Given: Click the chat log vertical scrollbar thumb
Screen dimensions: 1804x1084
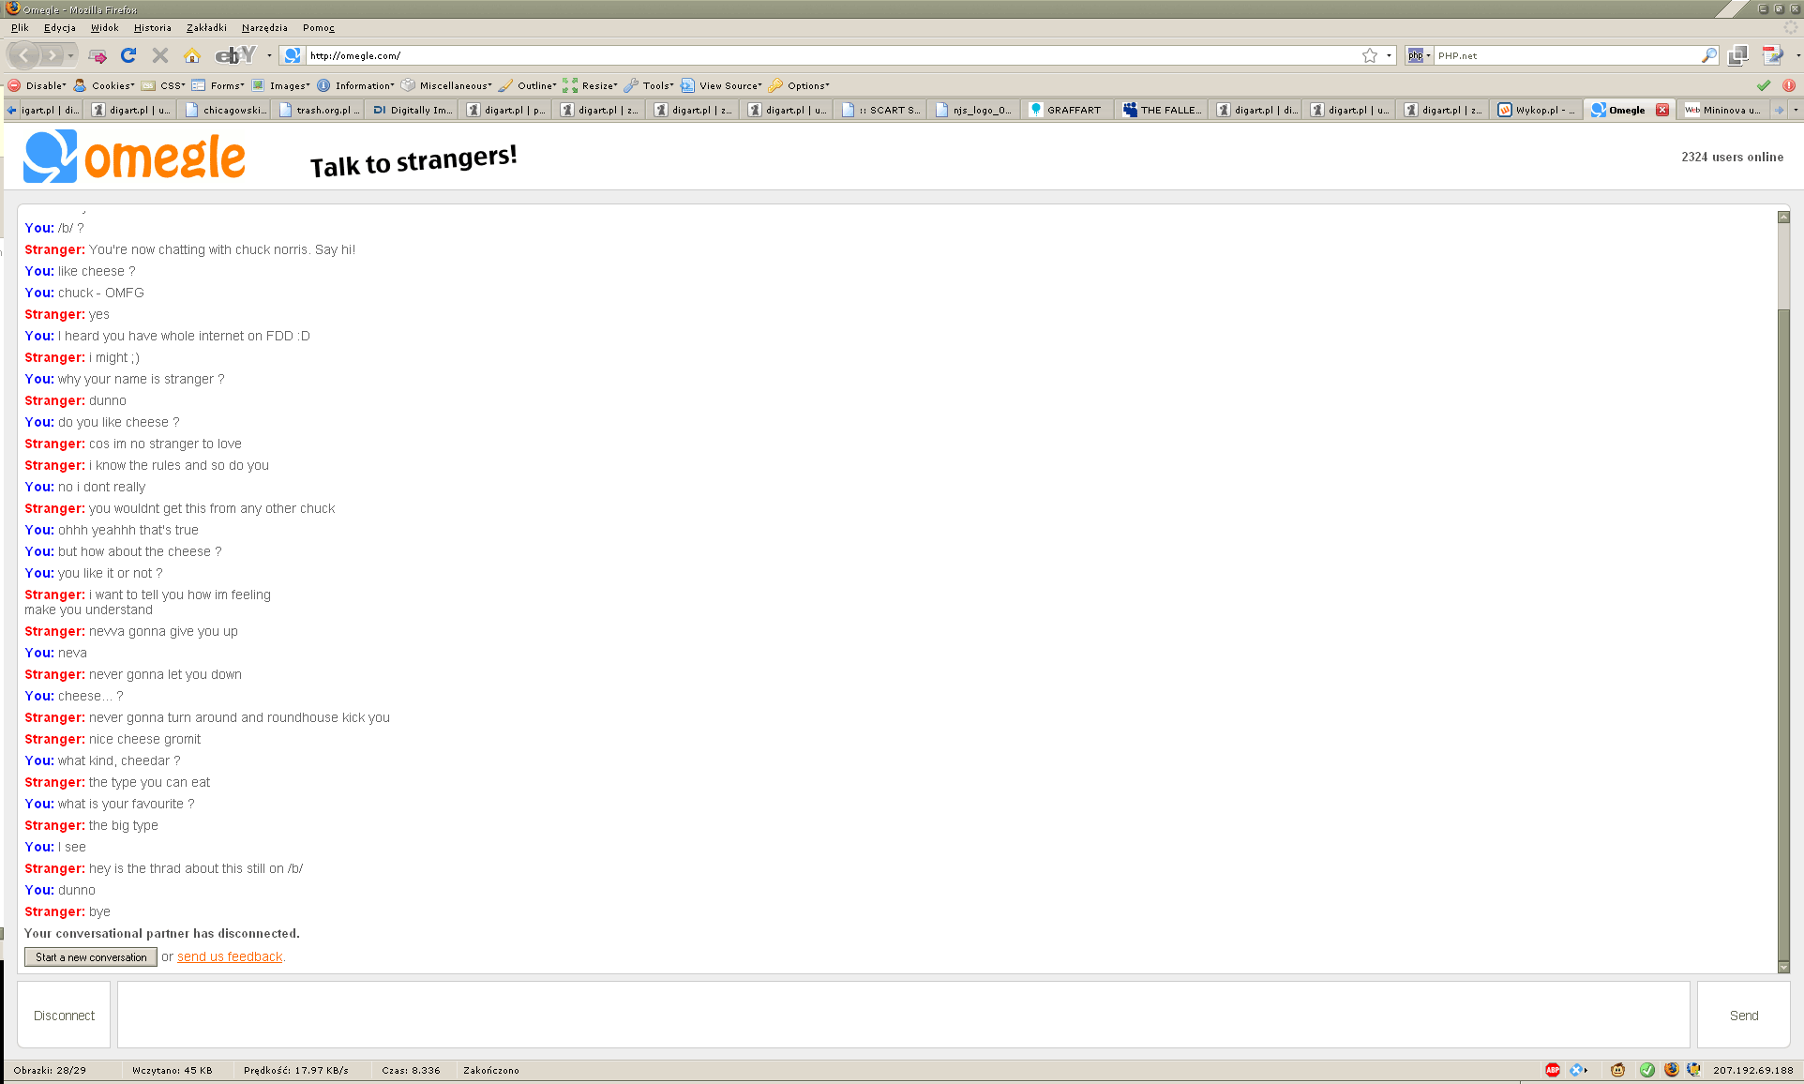Looking at the screenshot, I should coord(1783,633).
